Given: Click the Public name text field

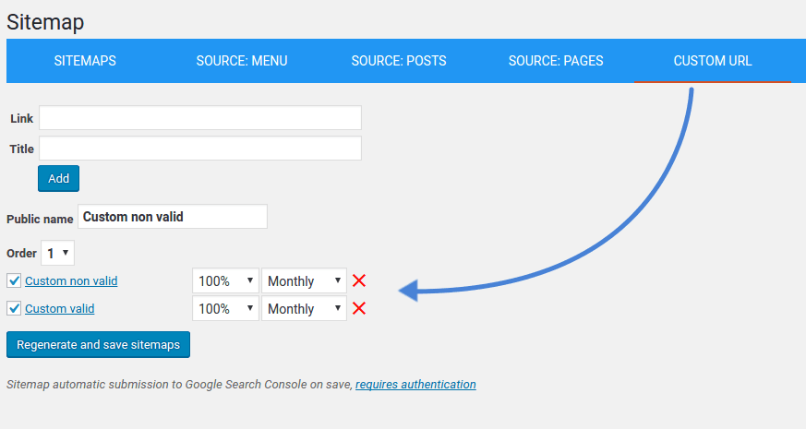Looking at the screenshot, I should point(173,217).
